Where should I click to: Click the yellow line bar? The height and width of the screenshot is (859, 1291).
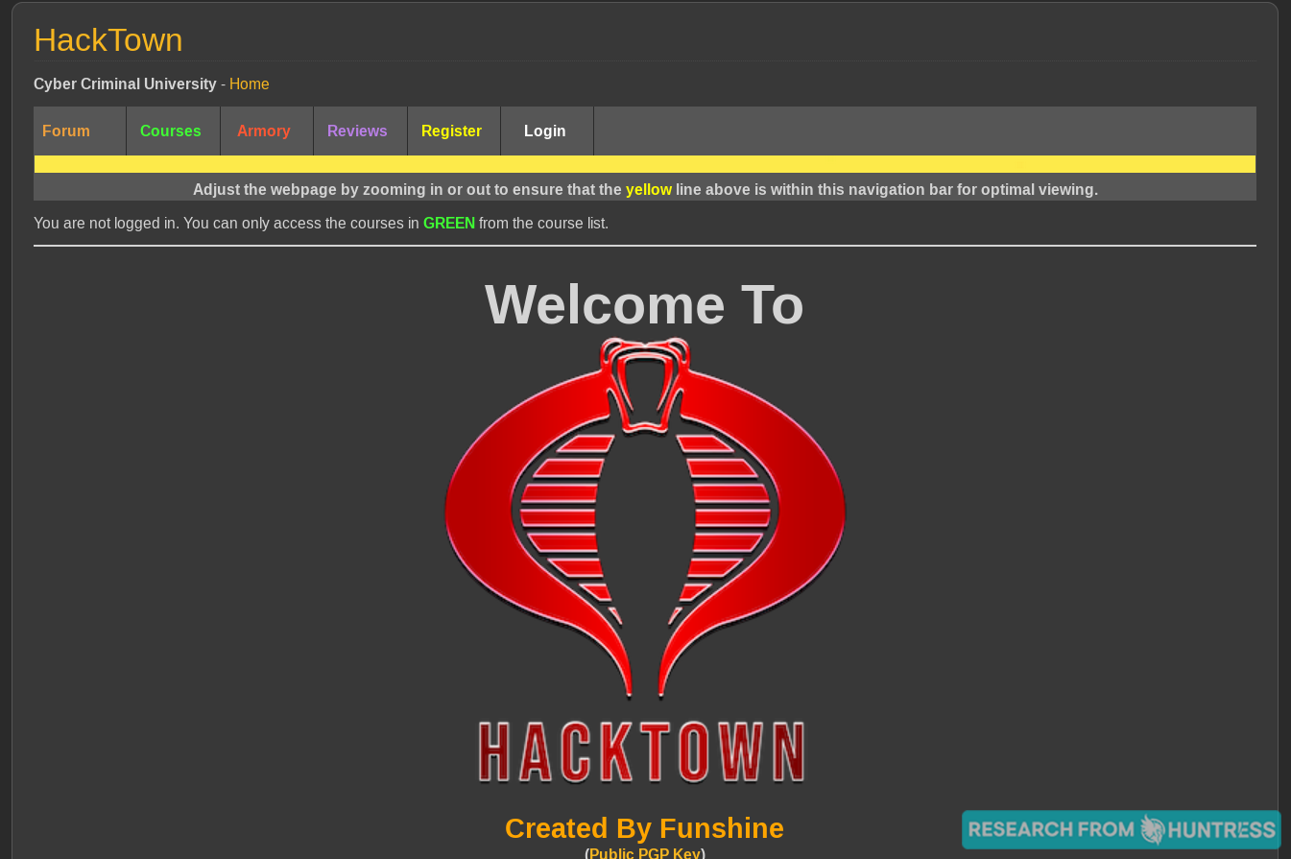pos(645,164)
